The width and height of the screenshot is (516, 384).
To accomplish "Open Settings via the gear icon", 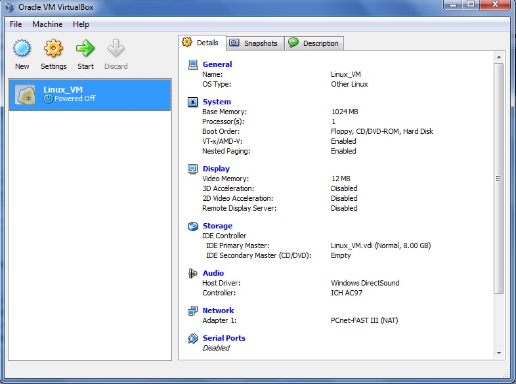I will [53, 49].
